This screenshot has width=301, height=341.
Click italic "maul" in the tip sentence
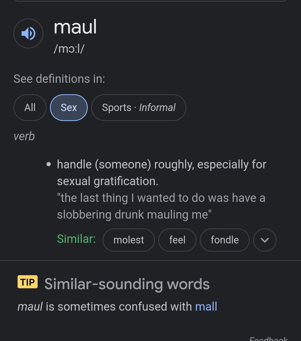coord(30,306)
